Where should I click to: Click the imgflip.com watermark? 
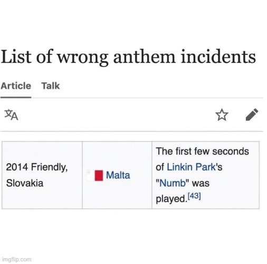click(x=17, y=259)
